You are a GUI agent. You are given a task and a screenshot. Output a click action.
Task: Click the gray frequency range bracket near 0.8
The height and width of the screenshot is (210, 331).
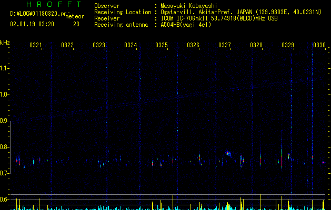coord(10,148)
